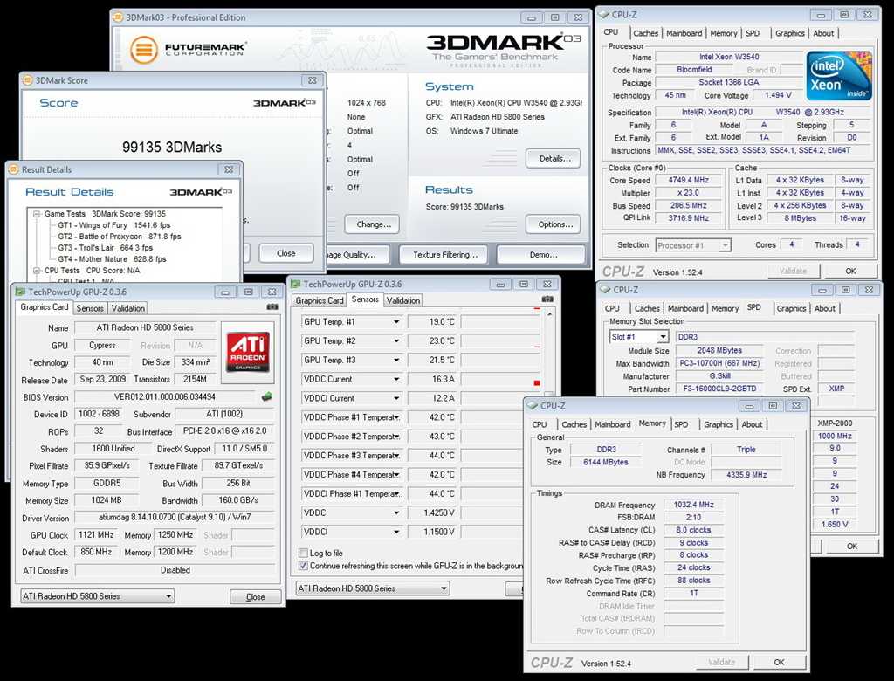
Task: Open SPD tab in CPU-Z Memory window
Action: 681,424
